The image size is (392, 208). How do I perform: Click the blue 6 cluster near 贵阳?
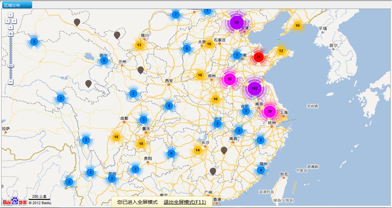tap(171, 154)
